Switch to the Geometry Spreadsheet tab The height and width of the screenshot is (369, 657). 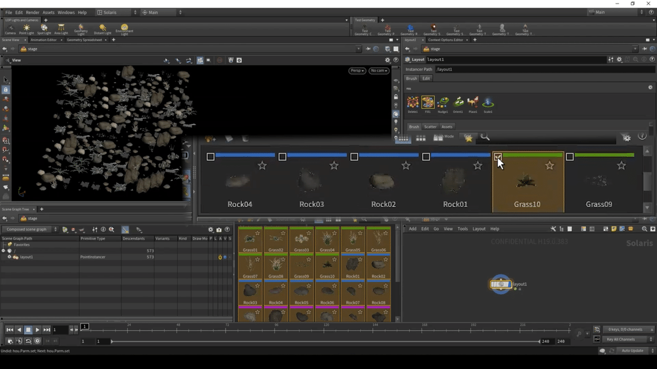(x=85, y=40)
